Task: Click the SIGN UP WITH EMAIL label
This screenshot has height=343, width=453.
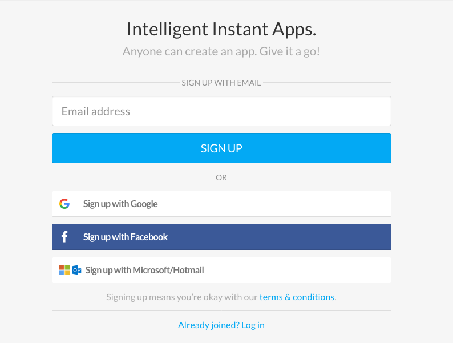Action: pyautogui.click(x=221, y=83)
